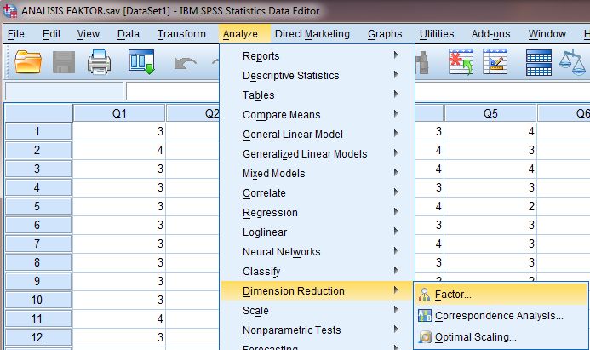Select row header 8
Screen dimensions: 590x350
pos(38,262)
